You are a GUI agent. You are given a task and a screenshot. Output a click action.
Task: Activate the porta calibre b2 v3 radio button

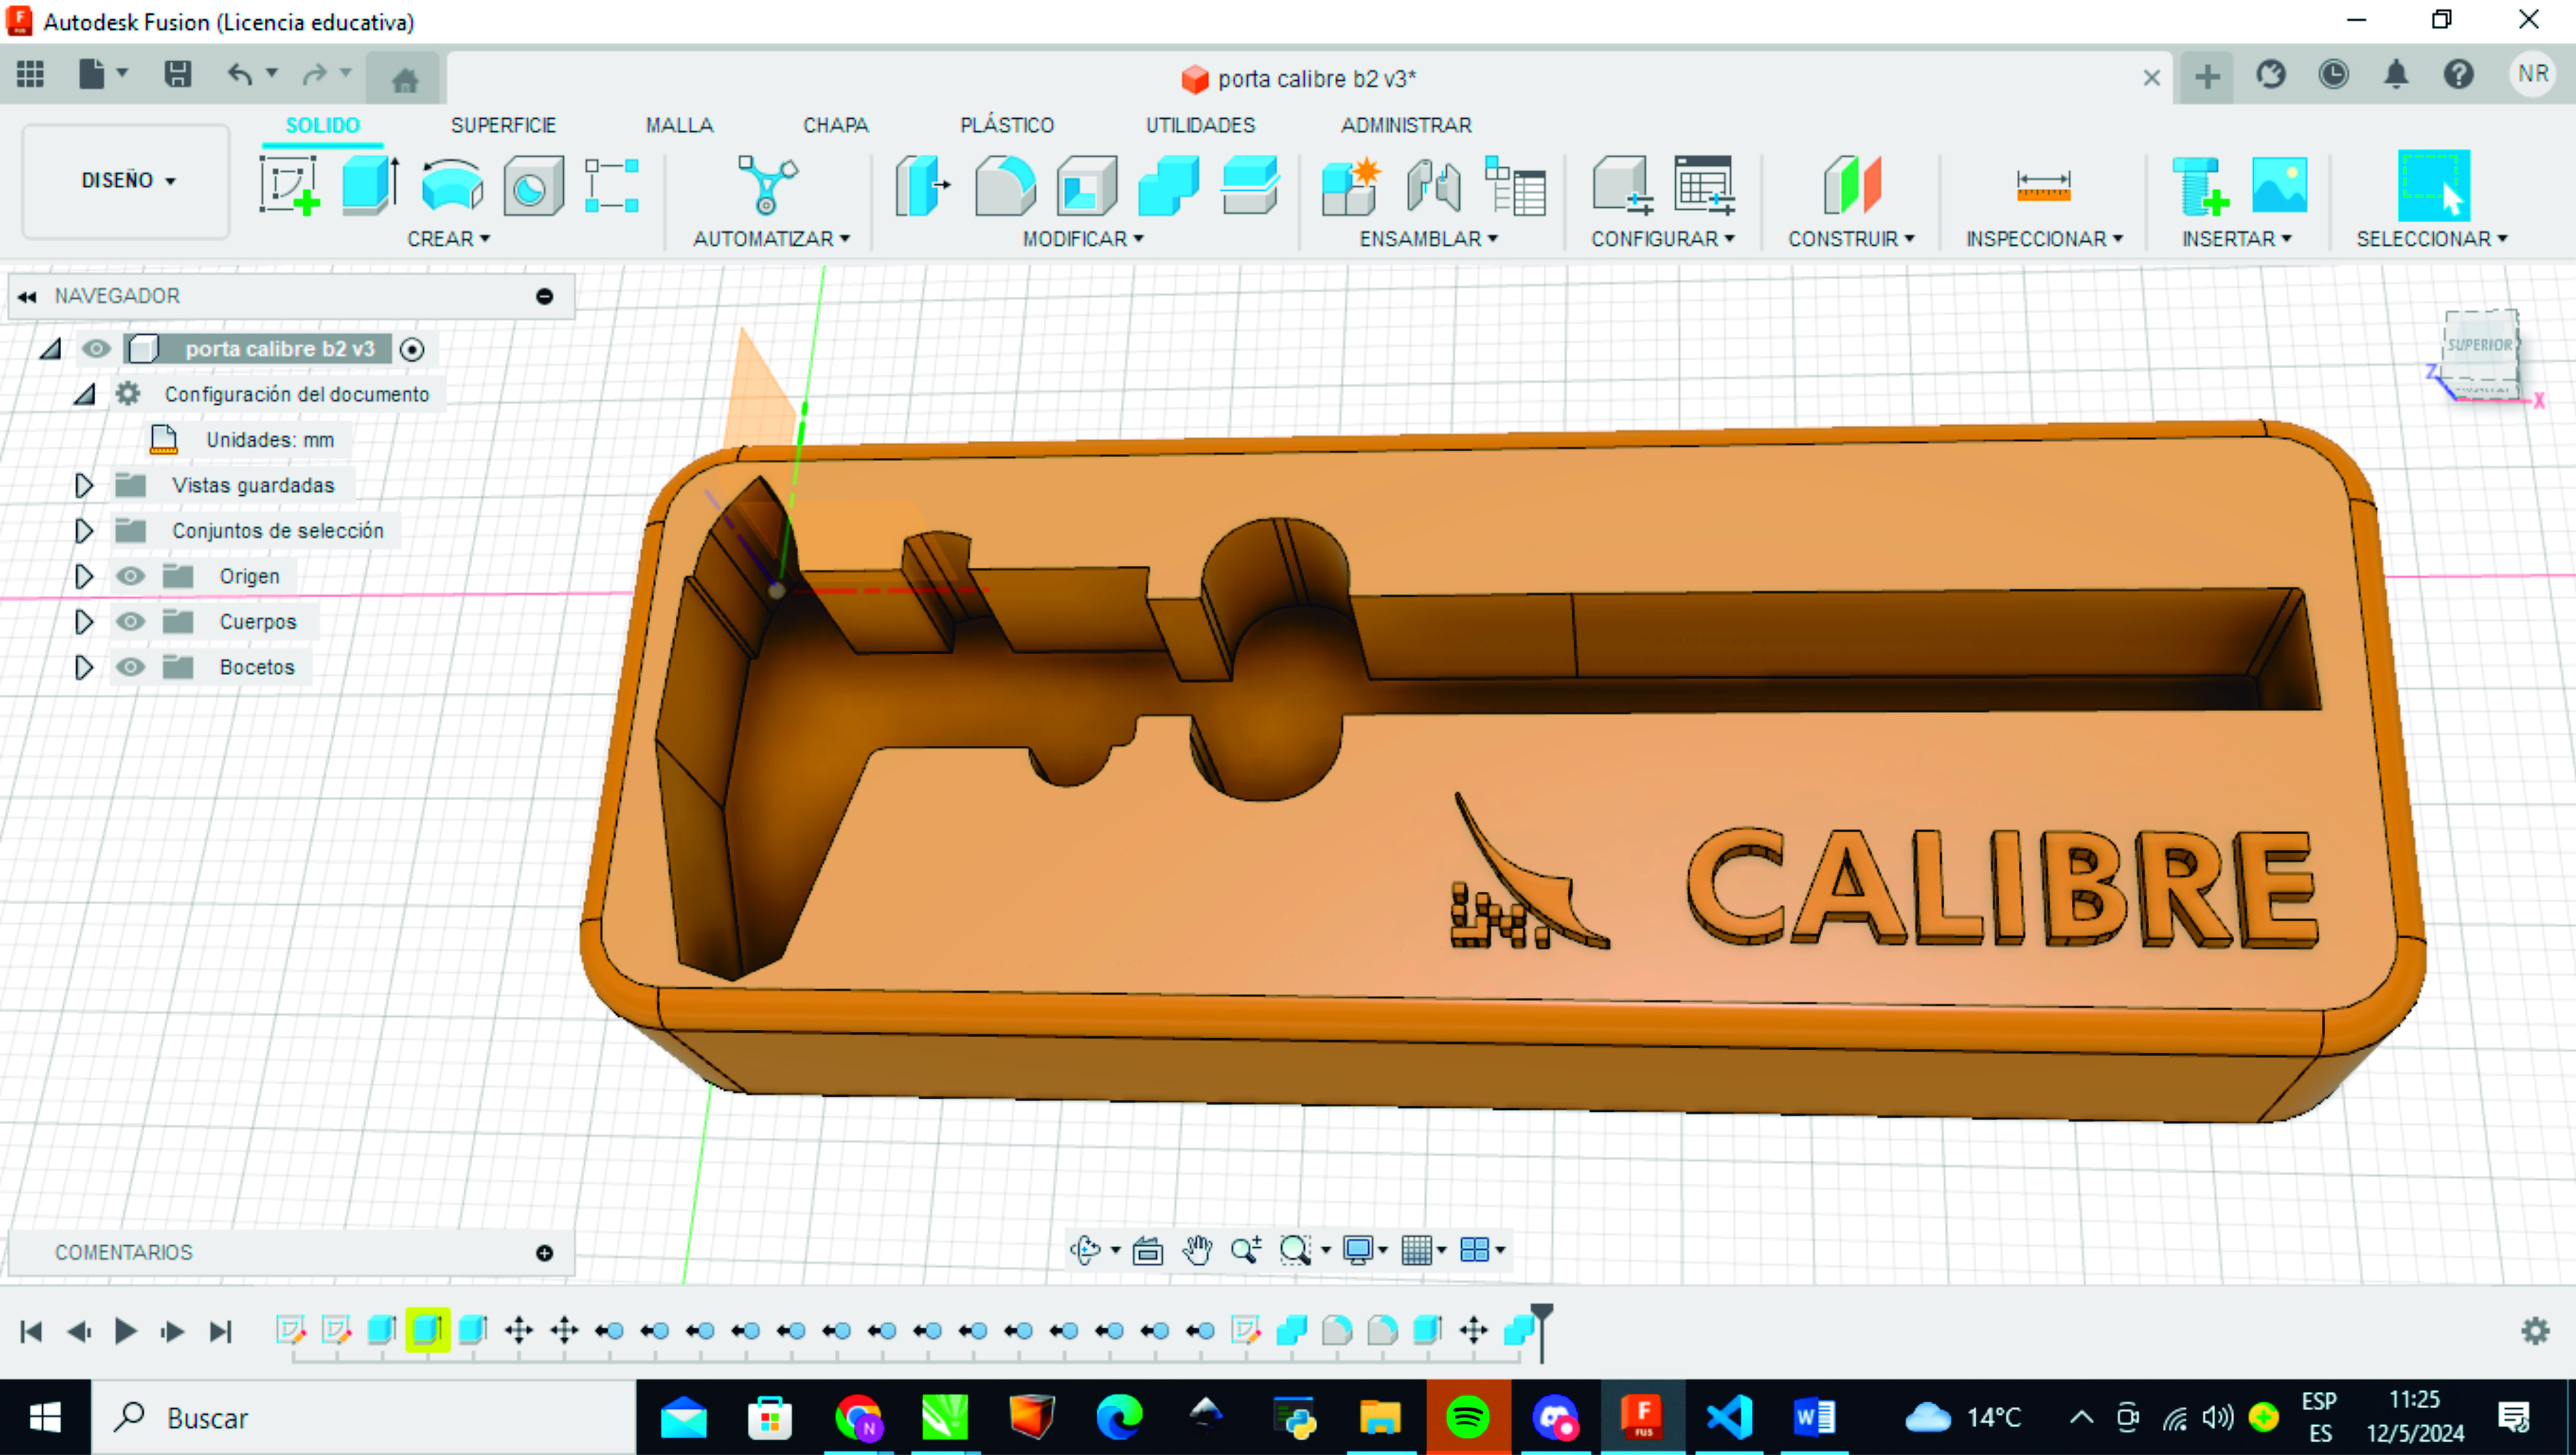click(x=412, y=349)
